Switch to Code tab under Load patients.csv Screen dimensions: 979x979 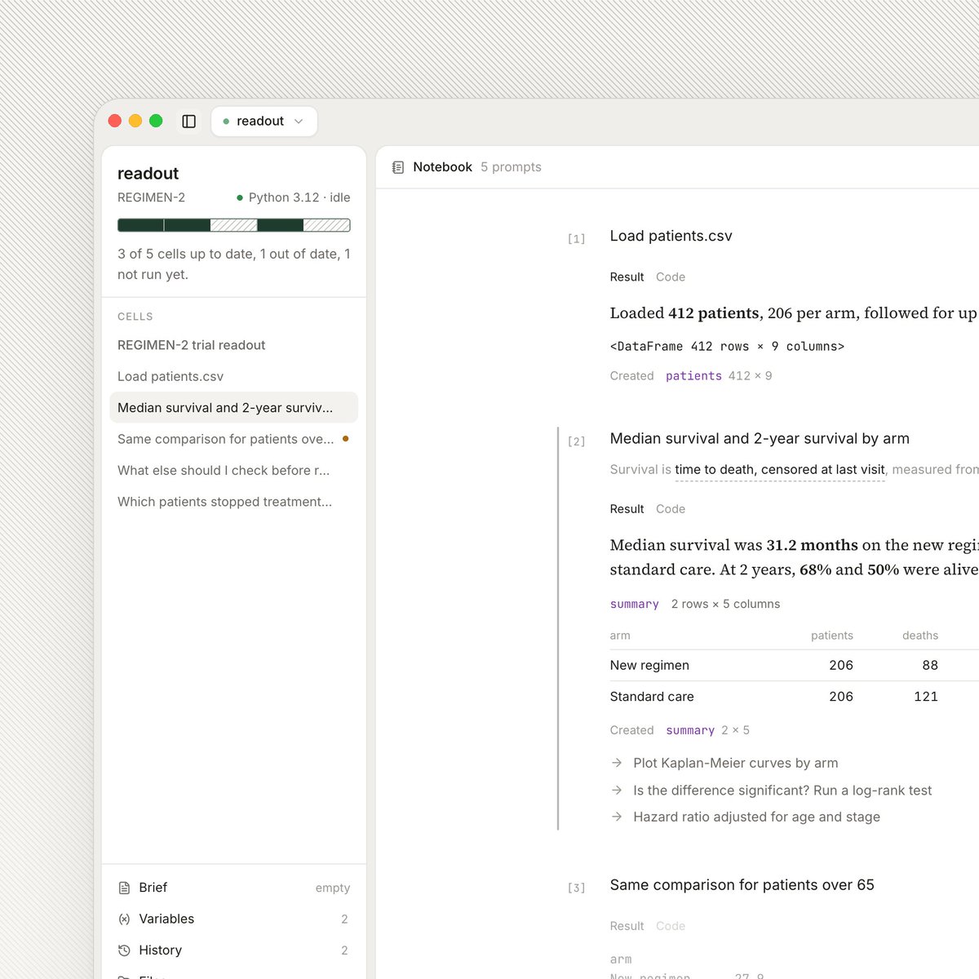tap(671, 277)
